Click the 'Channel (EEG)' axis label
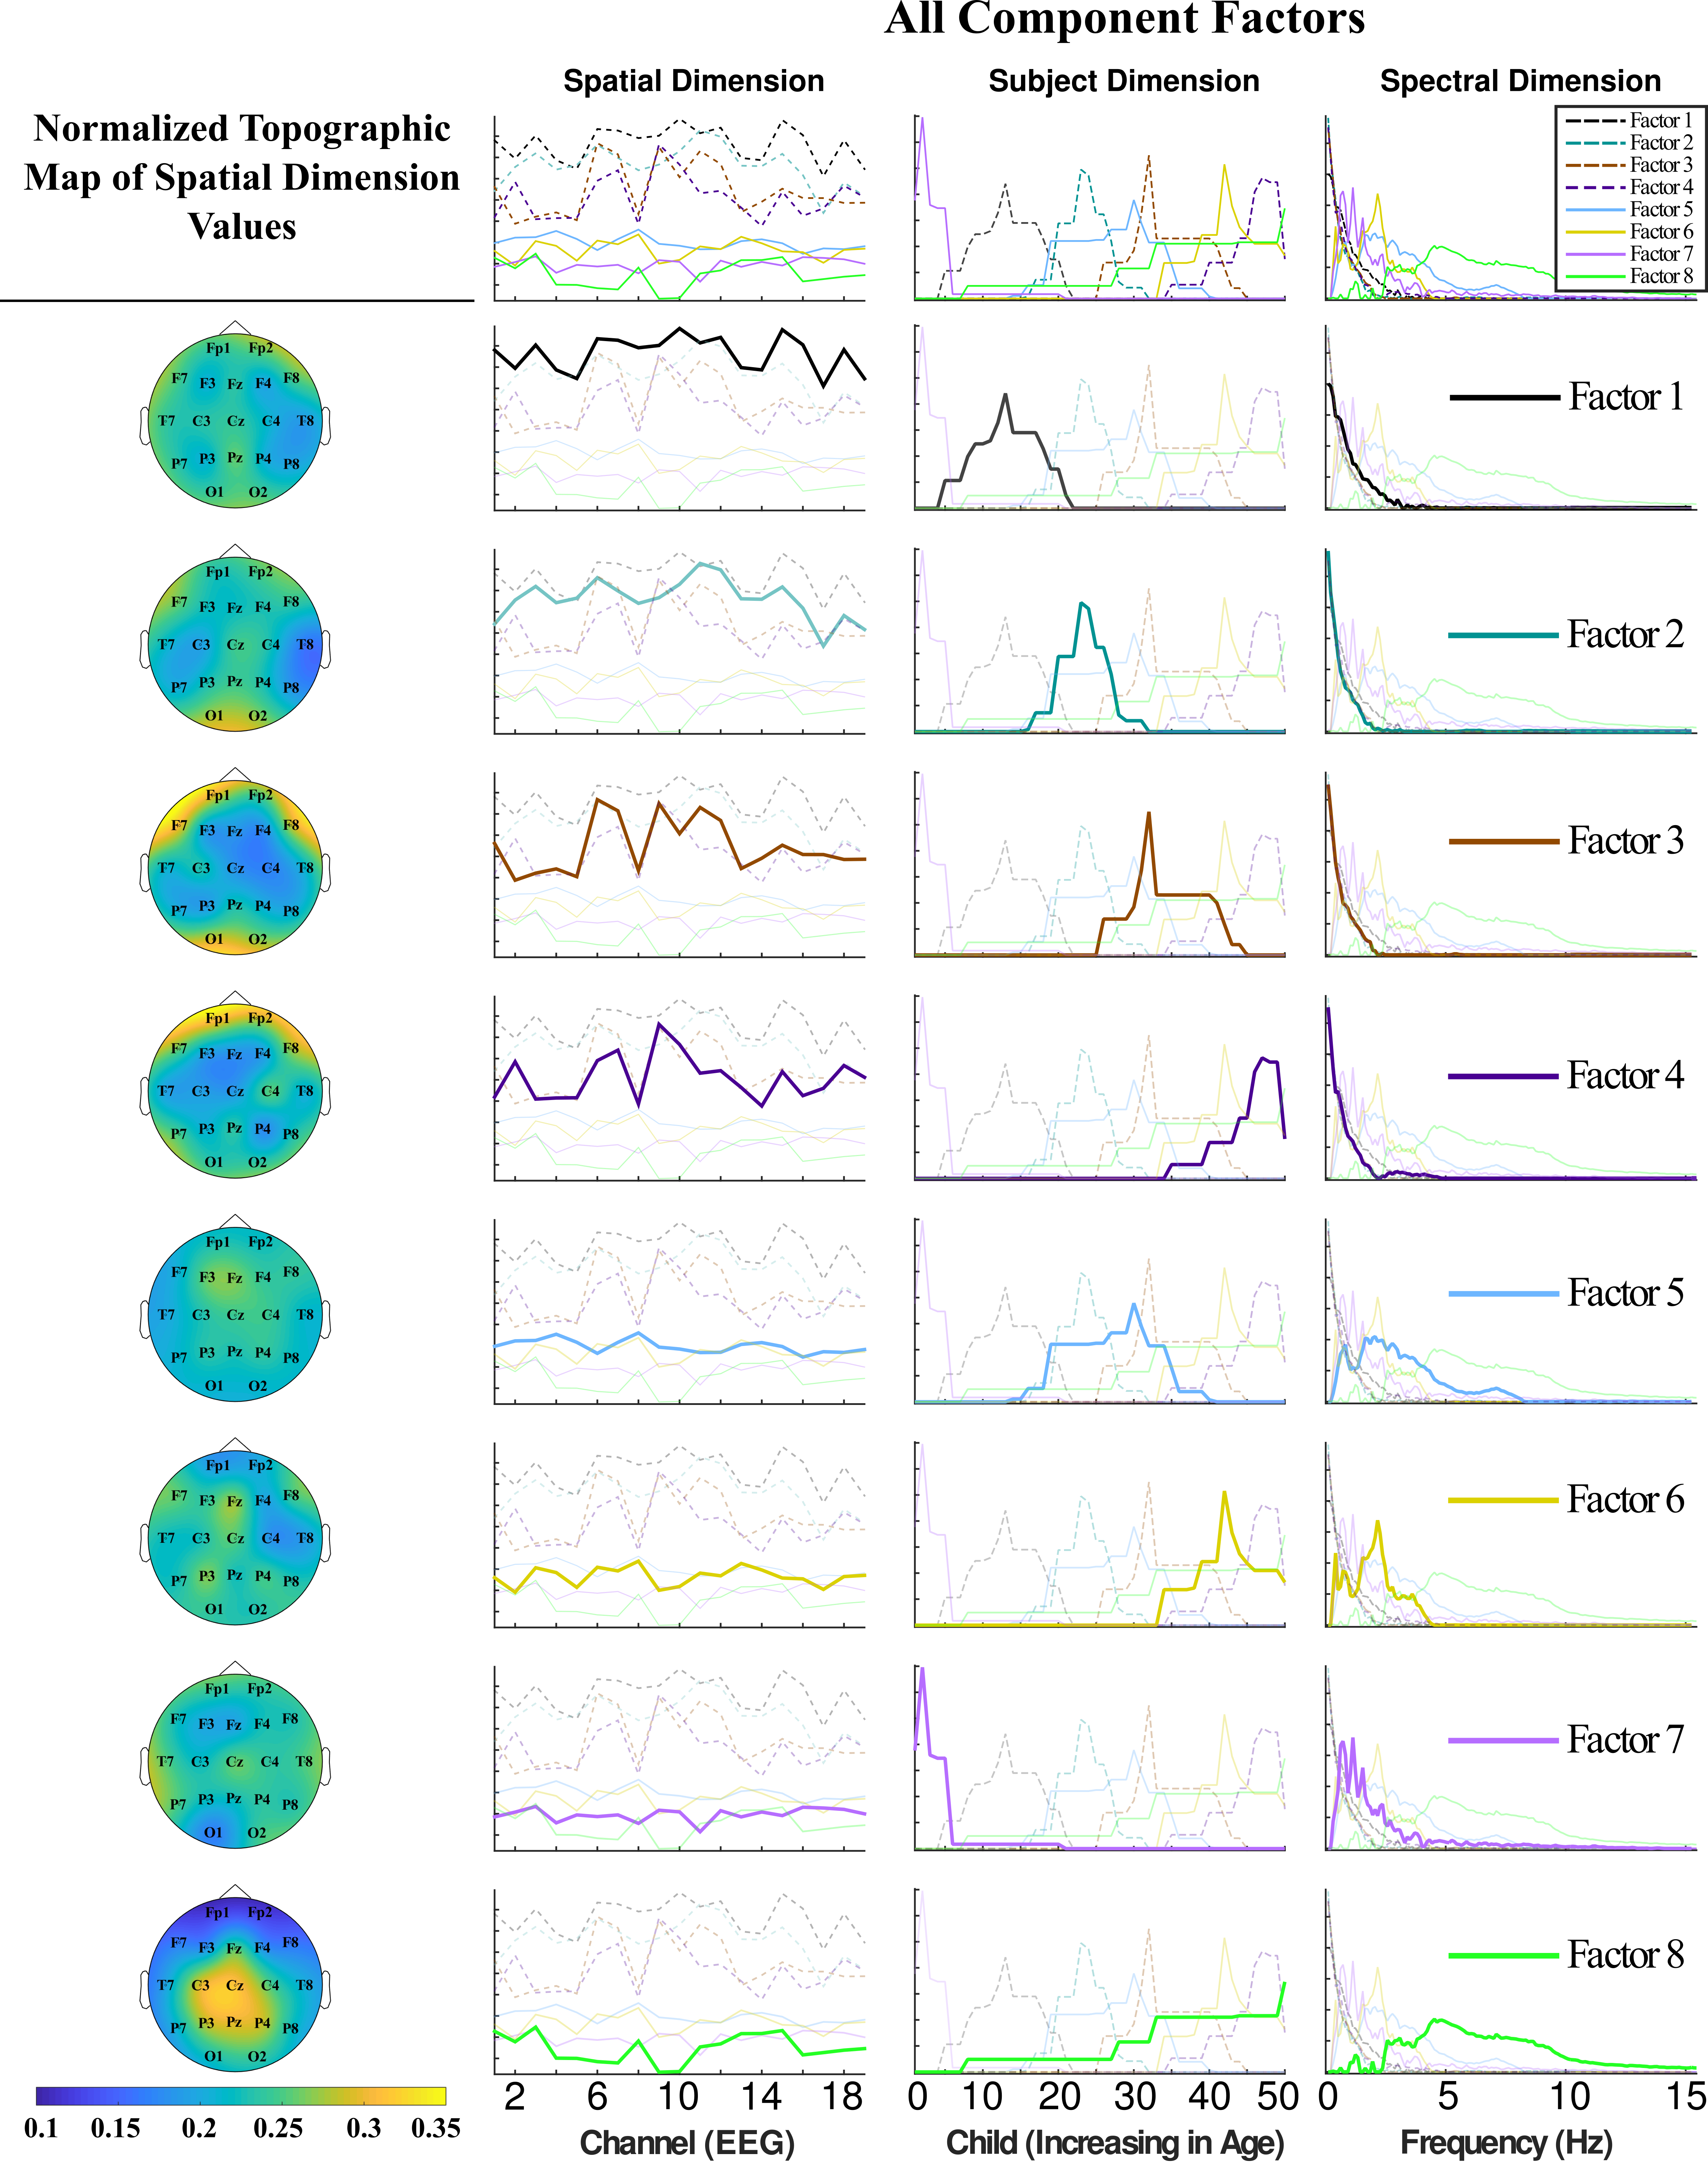This screenshot has width=1708, height=2170. point(687,2142)
